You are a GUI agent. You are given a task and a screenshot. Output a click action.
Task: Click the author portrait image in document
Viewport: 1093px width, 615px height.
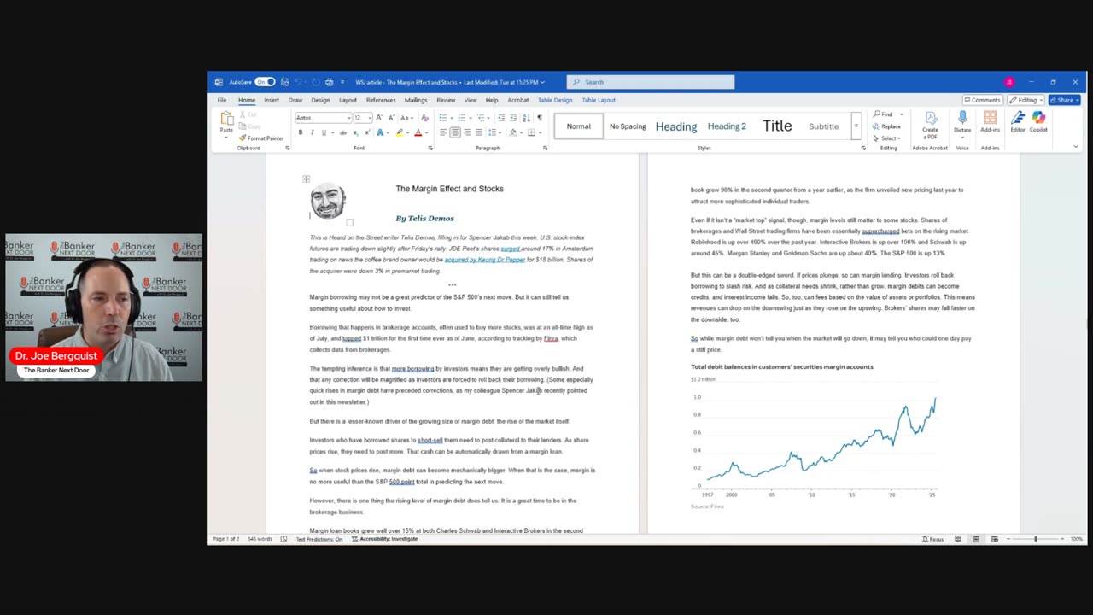(x=328, y=202)
